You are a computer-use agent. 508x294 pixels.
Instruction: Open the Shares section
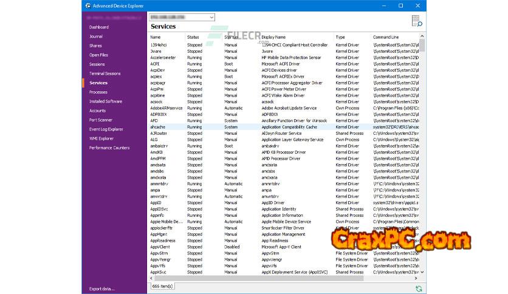[95, 46]
